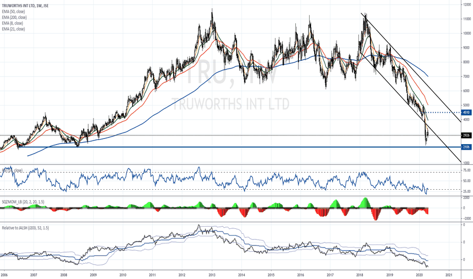Click the 9000 price axis label
The height and width of the screenshot is (279, 473).
[467, 48]
